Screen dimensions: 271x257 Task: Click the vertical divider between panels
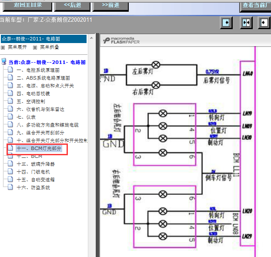coord(97,145)
